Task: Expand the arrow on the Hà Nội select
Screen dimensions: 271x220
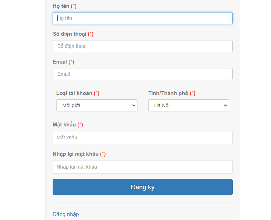Action: pyautogui.click(x=226, y=105)
